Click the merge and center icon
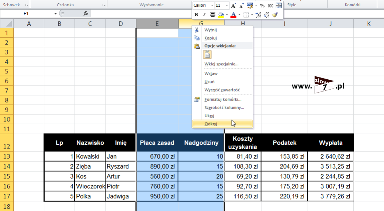The image size is (384, 211). pyautogui.click(x=279, y=6)
